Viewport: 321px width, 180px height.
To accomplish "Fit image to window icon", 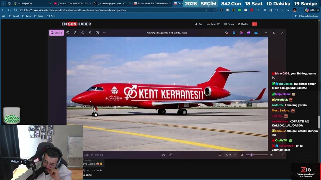I will pyautogui.click(x=220, y=155).
